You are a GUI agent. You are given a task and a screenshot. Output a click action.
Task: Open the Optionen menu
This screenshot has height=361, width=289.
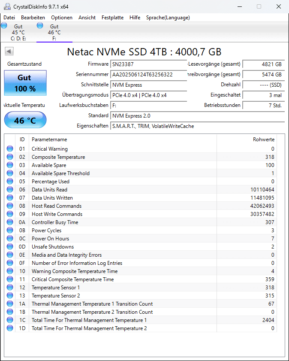click(62, 18)
